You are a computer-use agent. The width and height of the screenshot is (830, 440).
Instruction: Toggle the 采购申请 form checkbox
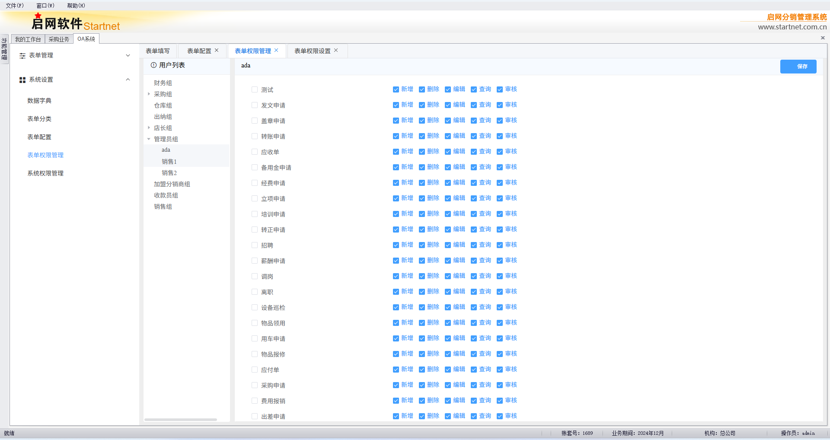(x=255, y=385)
